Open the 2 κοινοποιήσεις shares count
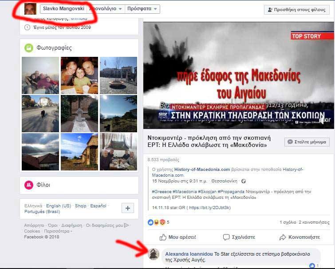The width and height of the screenshot is (335, 269). [x=314, y=222]
